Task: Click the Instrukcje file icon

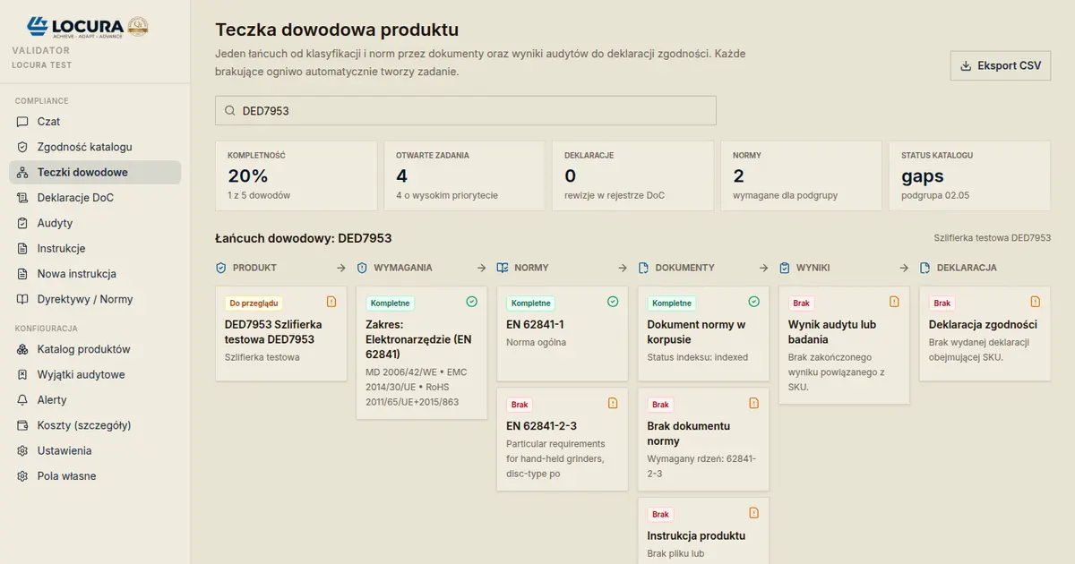Action: click(x=22, y=249)
